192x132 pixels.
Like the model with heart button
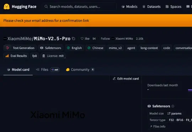[85, 39]
